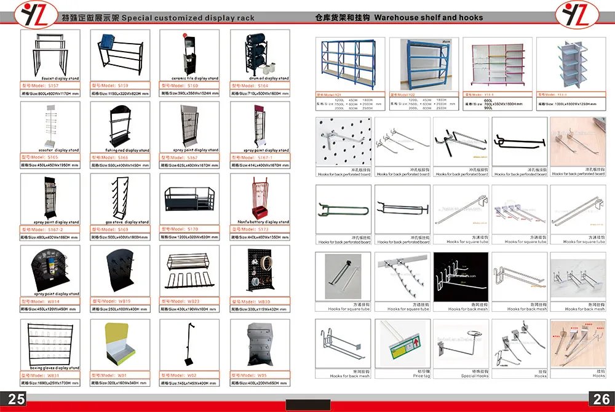The height and width of the screenshot is (412, 615).
Task: Click the page number 26
Action: tap(599, 399)
